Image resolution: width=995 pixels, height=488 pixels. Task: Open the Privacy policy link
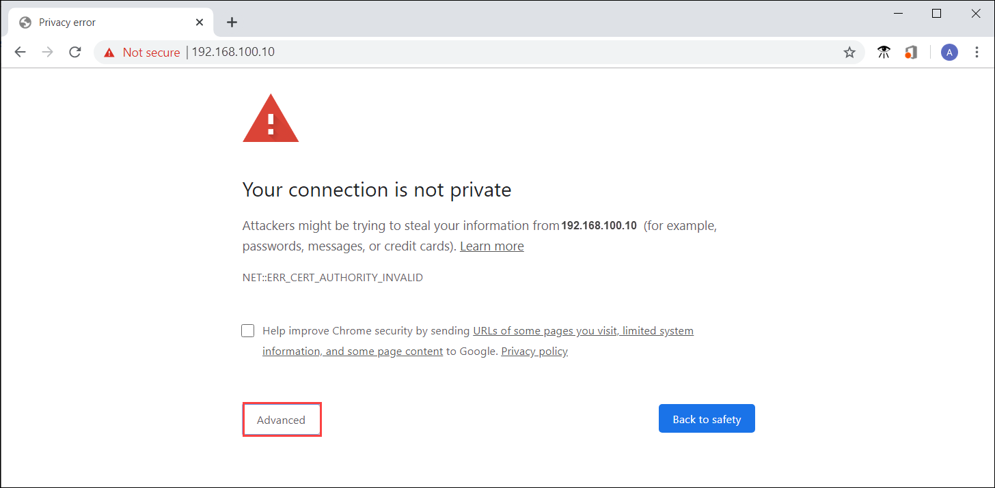[x=534, y=351]
